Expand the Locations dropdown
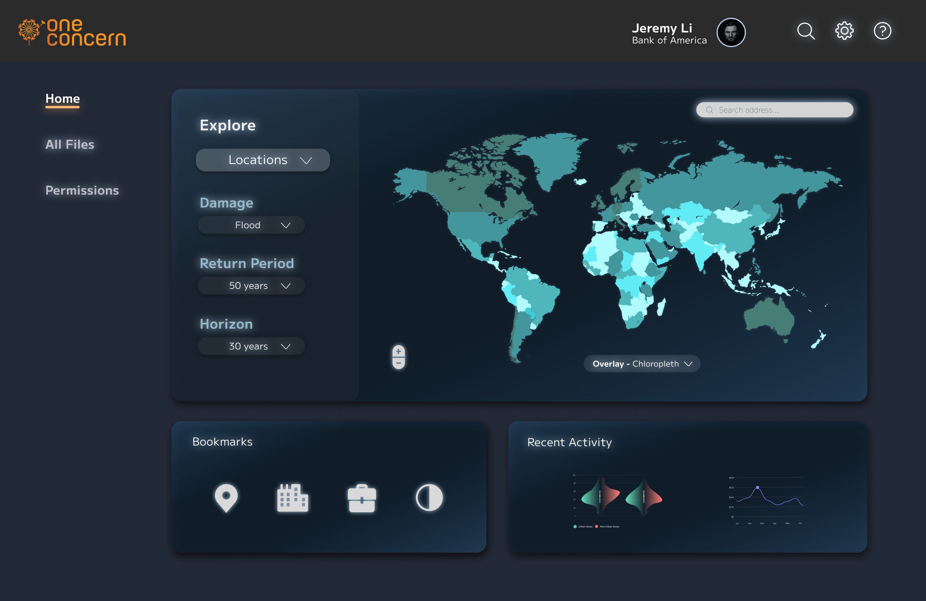Image resolution: width=926 pixels, height=601 pixels. tap(263, 160)
